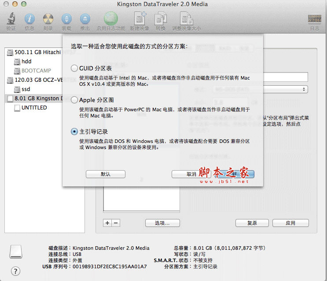
Task: Open the format dropdown on the right
Action: point(285,89)
